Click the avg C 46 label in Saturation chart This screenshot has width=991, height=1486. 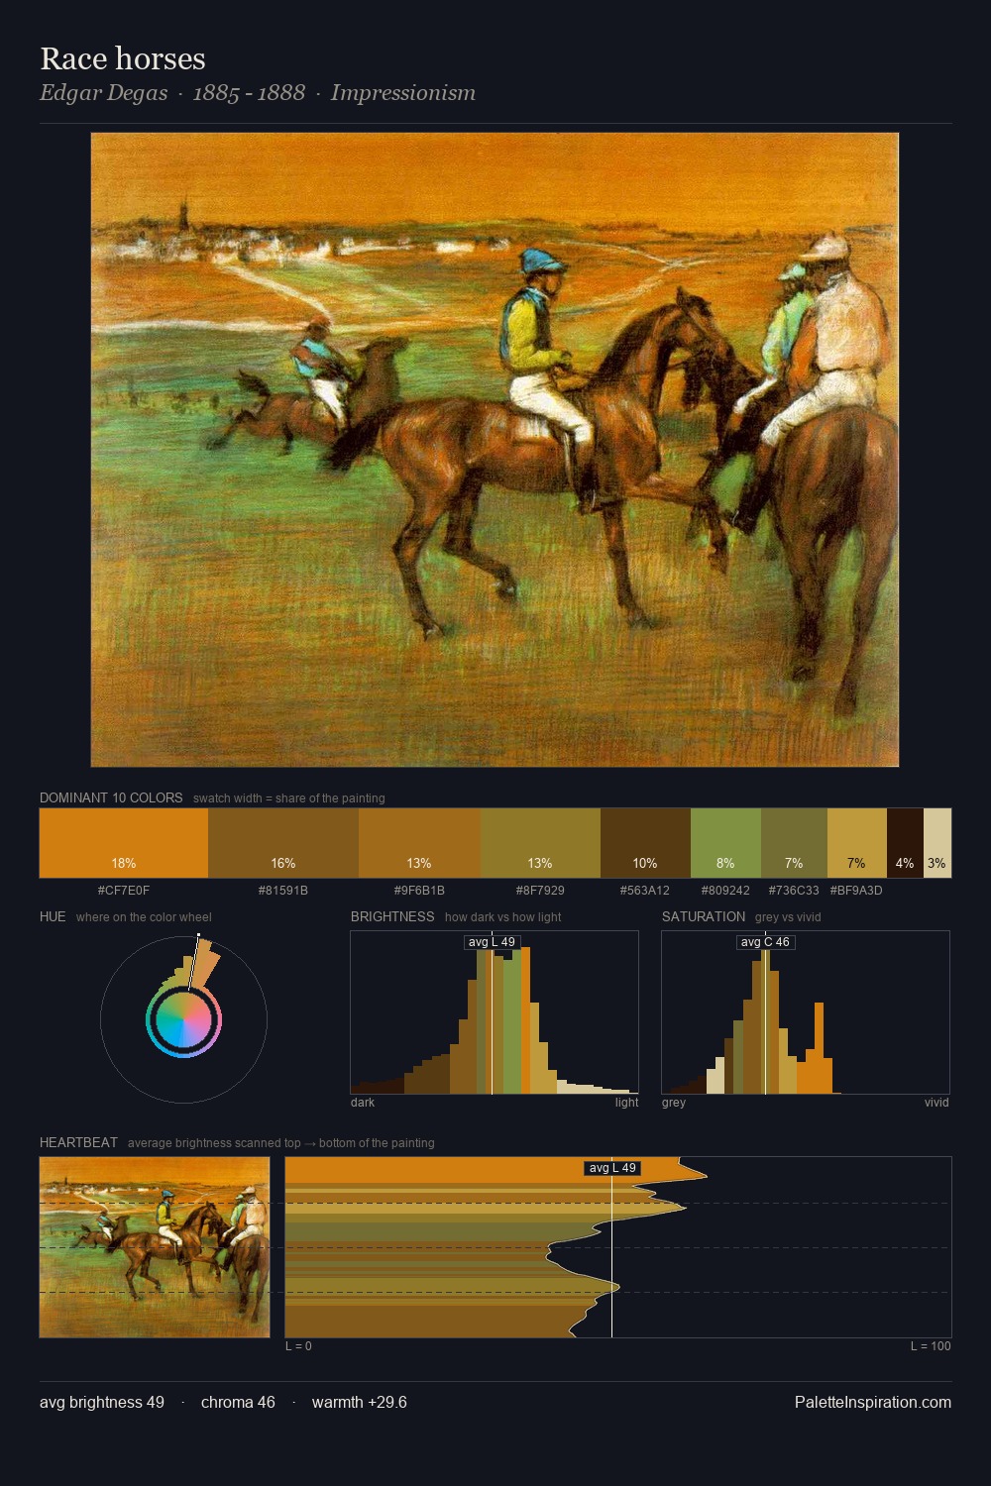[765, 942]
